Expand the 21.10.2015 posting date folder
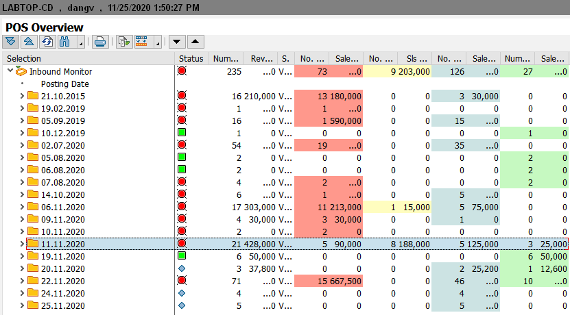This screenshot has height=315, width=570. [x=22, y=97]
